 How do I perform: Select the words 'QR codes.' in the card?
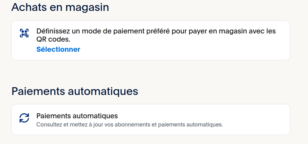click(53, 40)
